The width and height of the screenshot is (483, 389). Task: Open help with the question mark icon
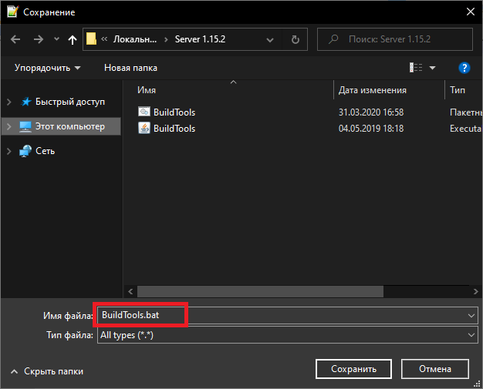tap(464, 68)
